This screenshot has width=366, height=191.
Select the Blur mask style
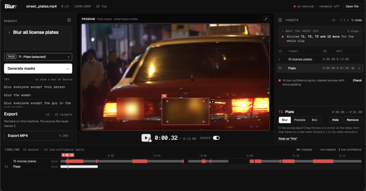tap(285, 120)
